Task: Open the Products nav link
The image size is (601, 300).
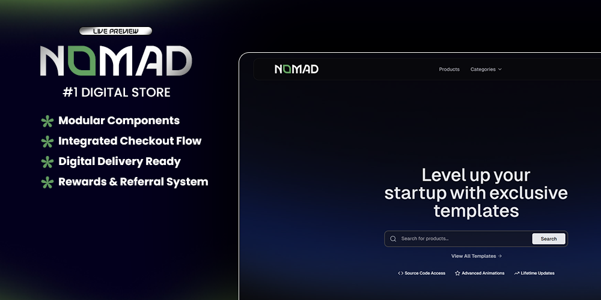Action: pyautogui.click(x=449, y=69)
